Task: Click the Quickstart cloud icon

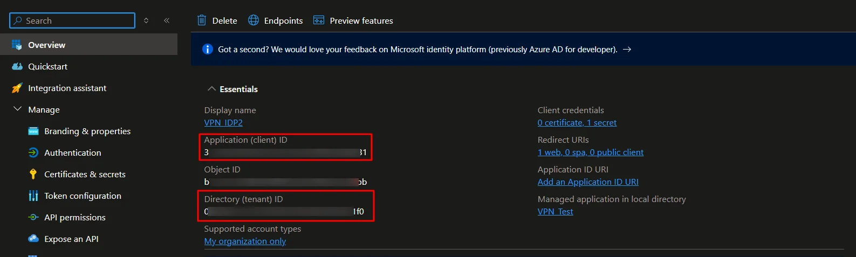Action: coord(17,66)
